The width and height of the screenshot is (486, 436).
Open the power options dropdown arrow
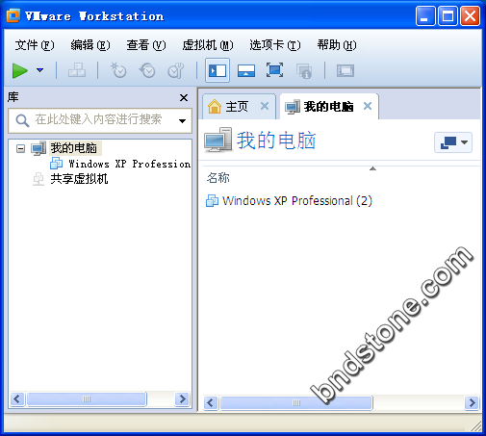click(x=40, y=70)
